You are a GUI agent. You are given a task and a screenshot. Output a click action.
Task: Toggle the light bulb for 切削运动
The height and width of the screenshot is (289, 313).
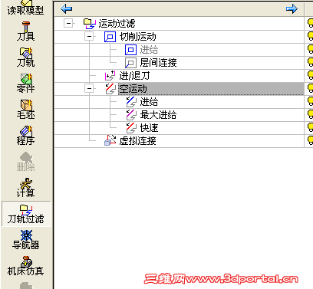coord(310,36)
